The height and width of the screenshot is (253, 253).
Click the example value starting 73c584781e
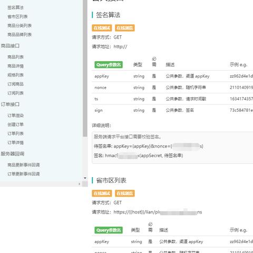coord(241,110)
